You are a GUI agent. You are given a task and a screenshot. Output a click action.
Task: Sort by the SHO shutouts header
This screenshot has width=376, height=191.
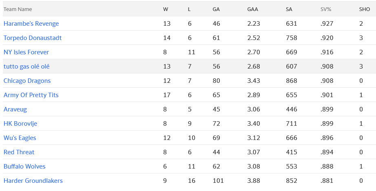[365, 9]
